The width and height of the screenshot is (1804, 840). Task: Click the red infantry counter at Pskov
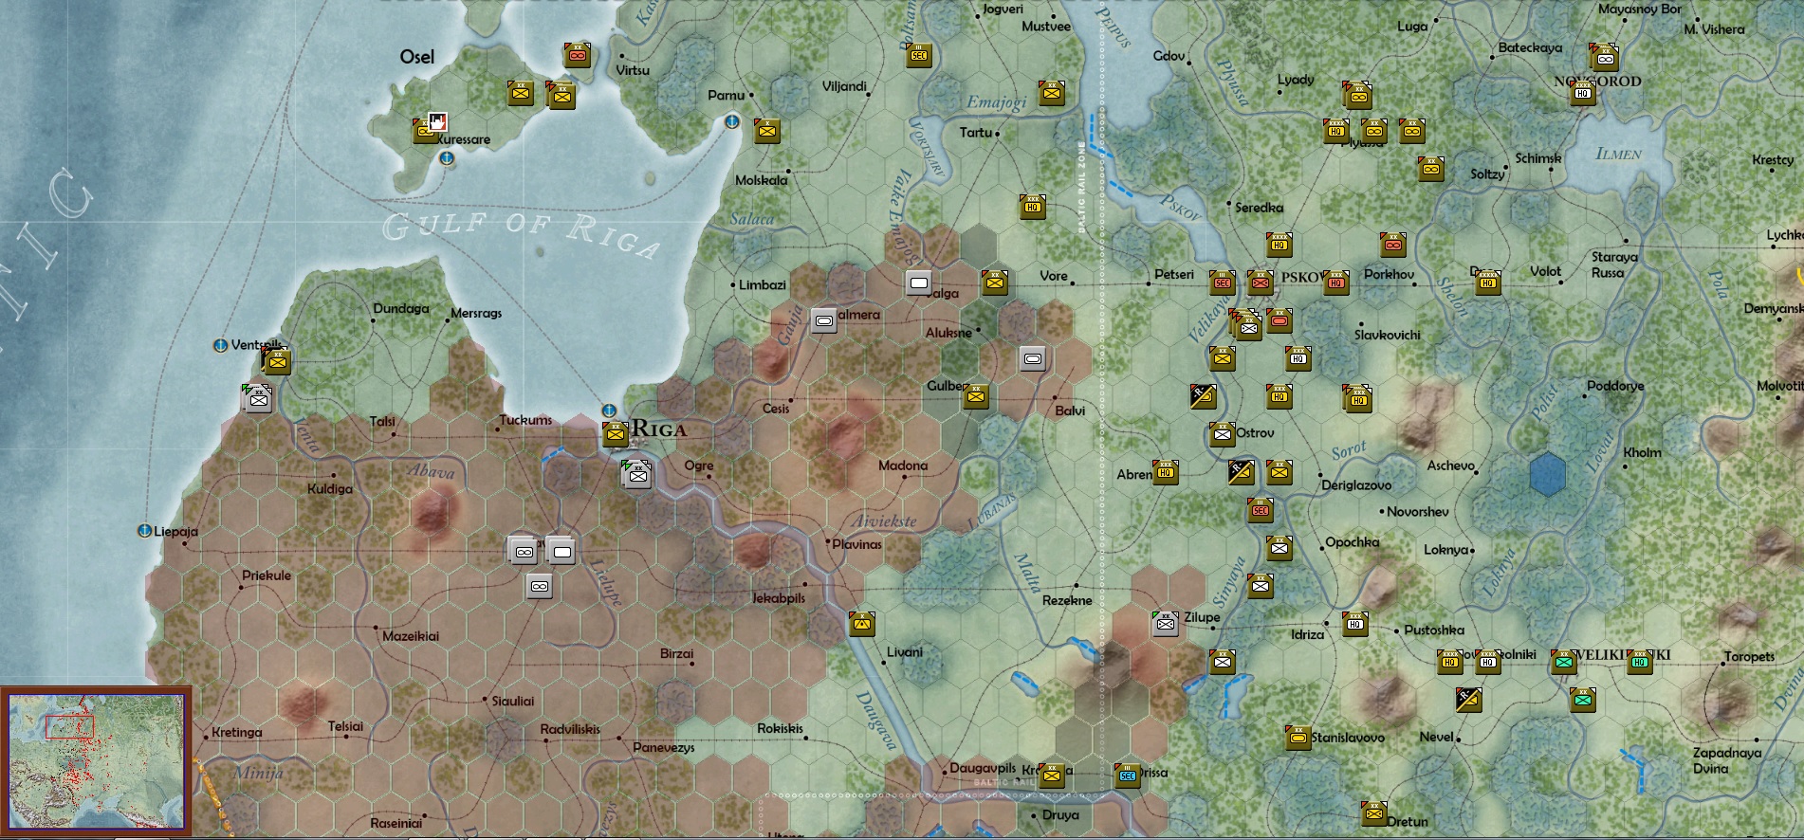pyautogui.click(x=1261, y=282)
